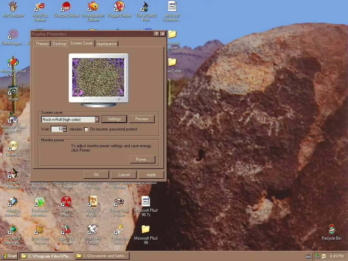Screen dimensions: 348x261
Task: Open the screen saver selection dropdown
Action: (97, 119)
